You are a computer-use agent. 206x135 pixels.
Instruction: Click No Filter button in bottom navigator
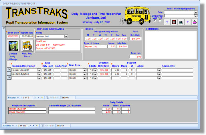(47, 126)
